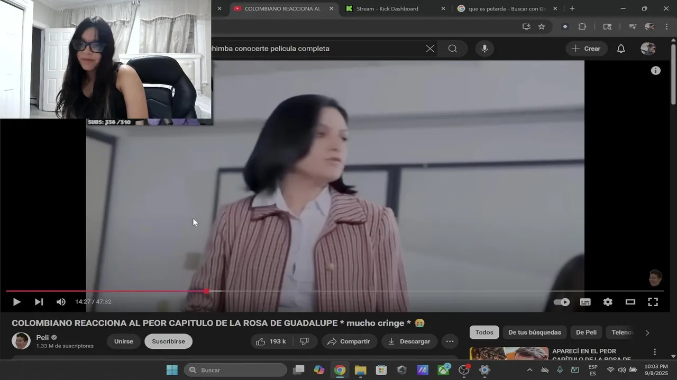Open more actions ellipsis under video

pos(450,341)
